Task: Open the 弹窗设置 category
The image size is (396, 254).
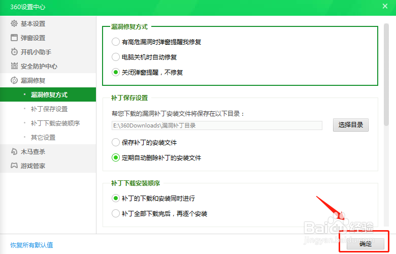Action: pyautogui.click(x=48, y=38)
